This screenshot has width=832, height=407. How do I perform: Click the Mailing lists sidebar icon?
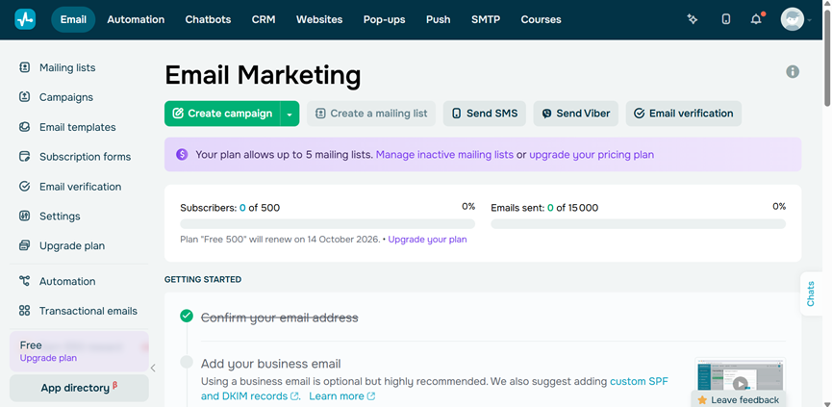coord(24,68)
